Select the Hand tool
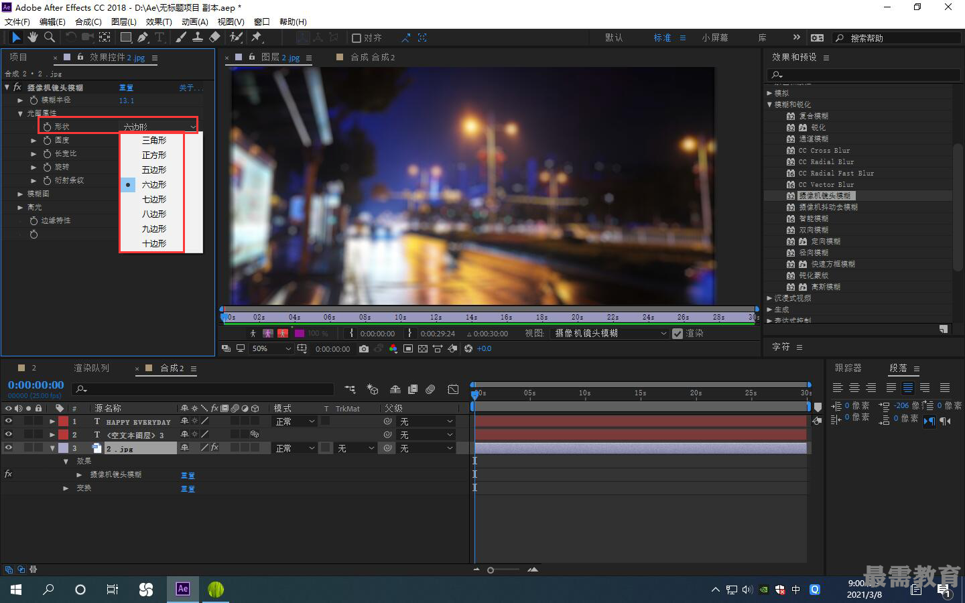Viewport: 965px width, 603px height. coord(32,38)
